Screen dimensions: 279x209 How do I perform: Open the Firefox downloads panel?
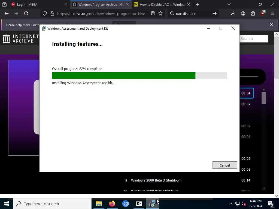tap(233, 14)
